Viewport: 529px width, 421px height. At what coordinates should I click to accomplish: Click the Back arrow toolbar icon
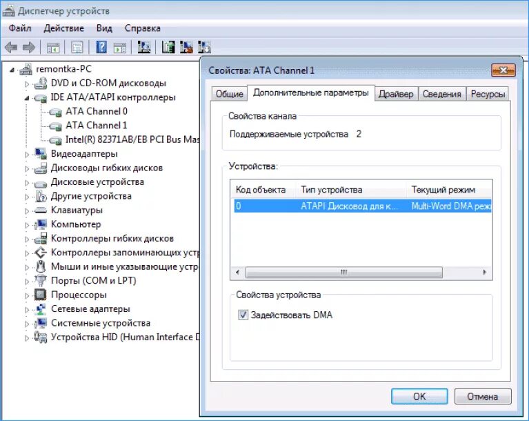(x=11, y=47)
